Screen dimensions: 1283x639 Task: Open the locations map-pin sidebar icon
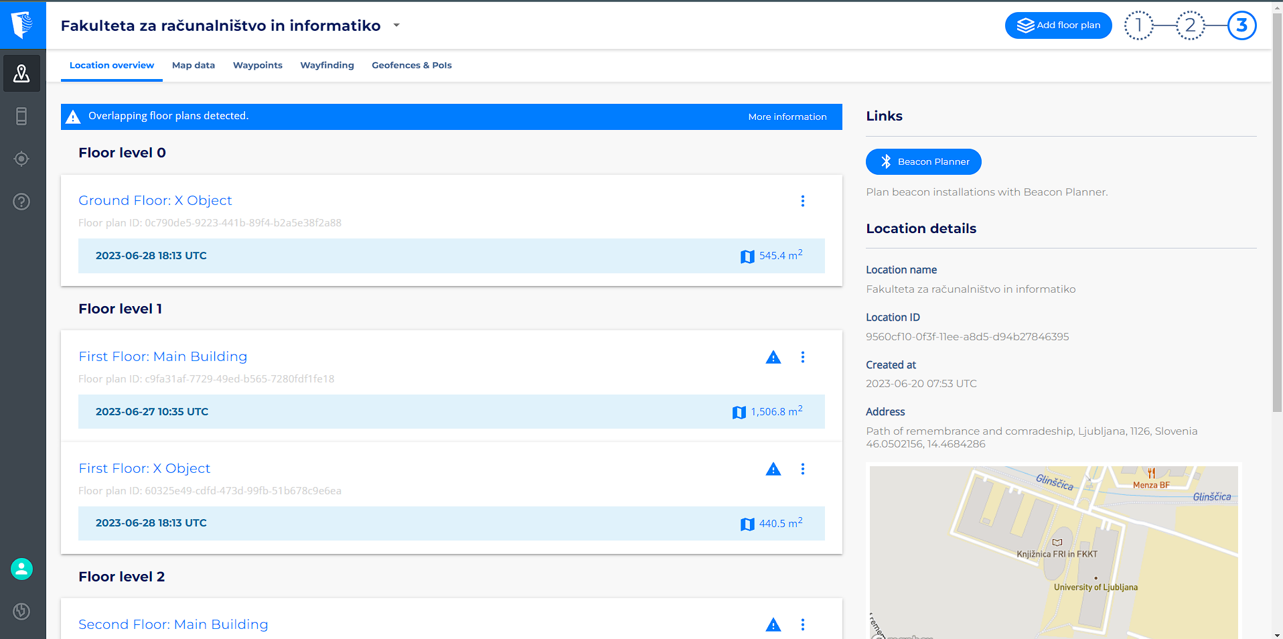pyautogui.click(x=21, y=73)
